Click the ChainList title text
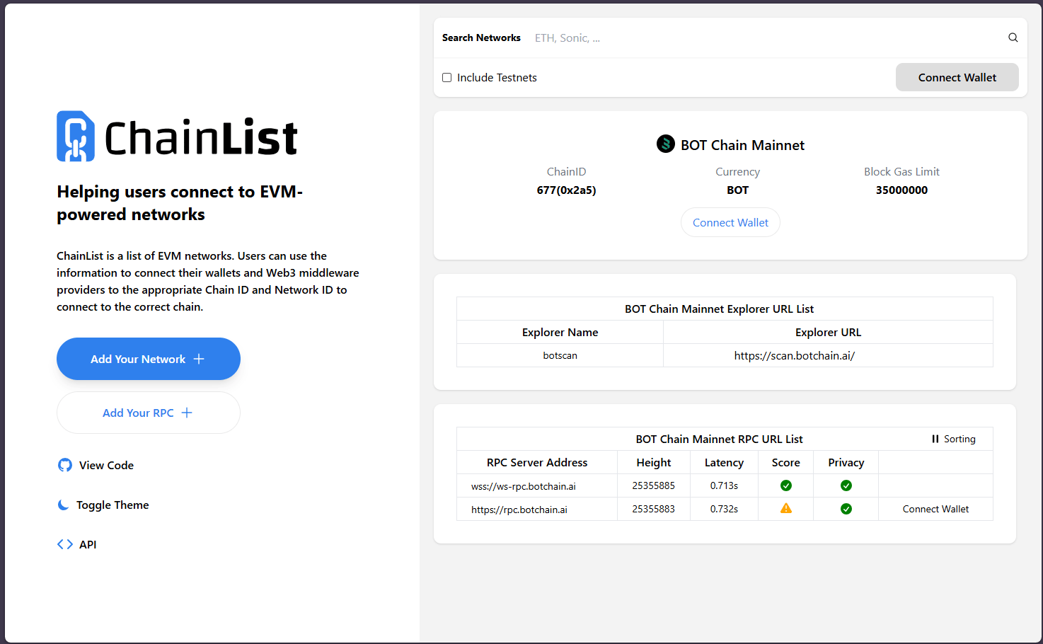The height and width of the screenshot is (644, 1043). tap(201, 137)
